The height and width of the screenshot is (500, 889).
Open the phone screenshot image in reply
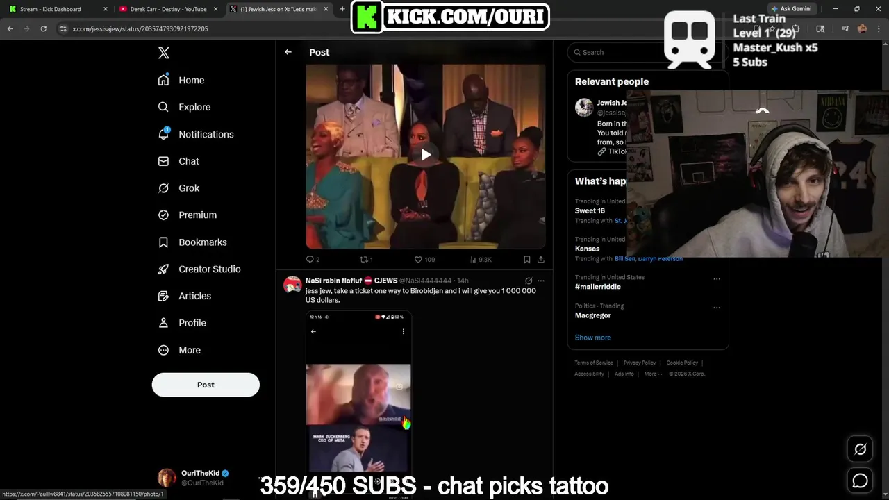(x=359, y=404)
